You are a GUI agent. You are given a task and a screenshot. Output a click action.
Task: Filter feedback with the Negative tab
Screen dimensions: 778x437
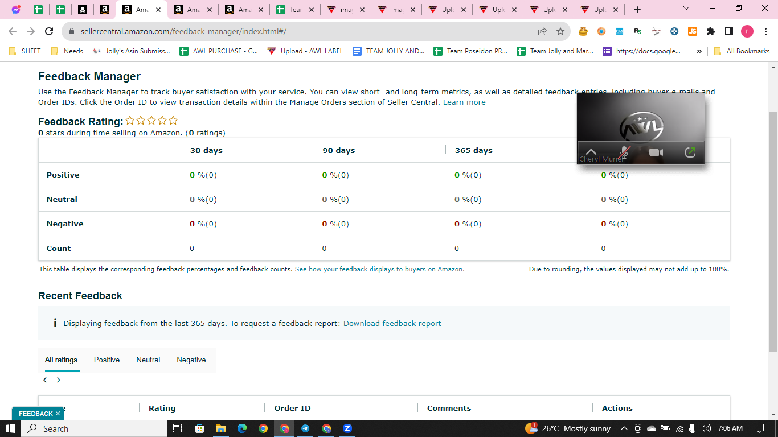click(x=191, y=360)
